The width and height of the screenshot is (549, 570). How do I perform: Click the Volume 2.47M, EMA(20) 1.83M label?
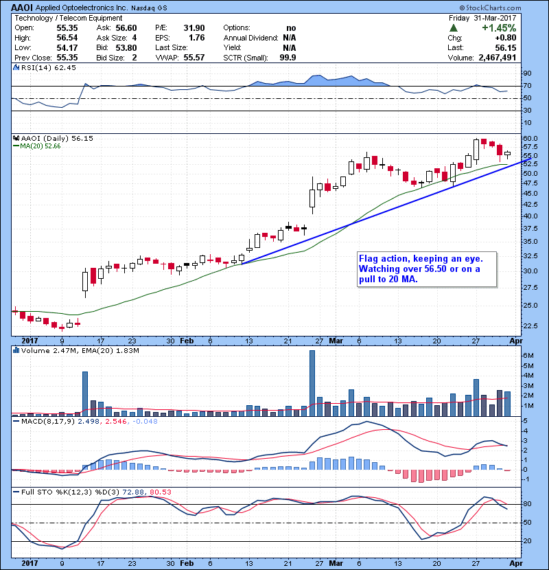[80, 350]
